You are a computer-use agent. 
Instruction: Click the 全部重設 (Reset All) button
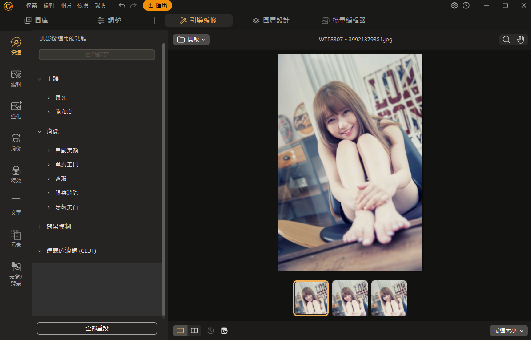pos(97,328)
